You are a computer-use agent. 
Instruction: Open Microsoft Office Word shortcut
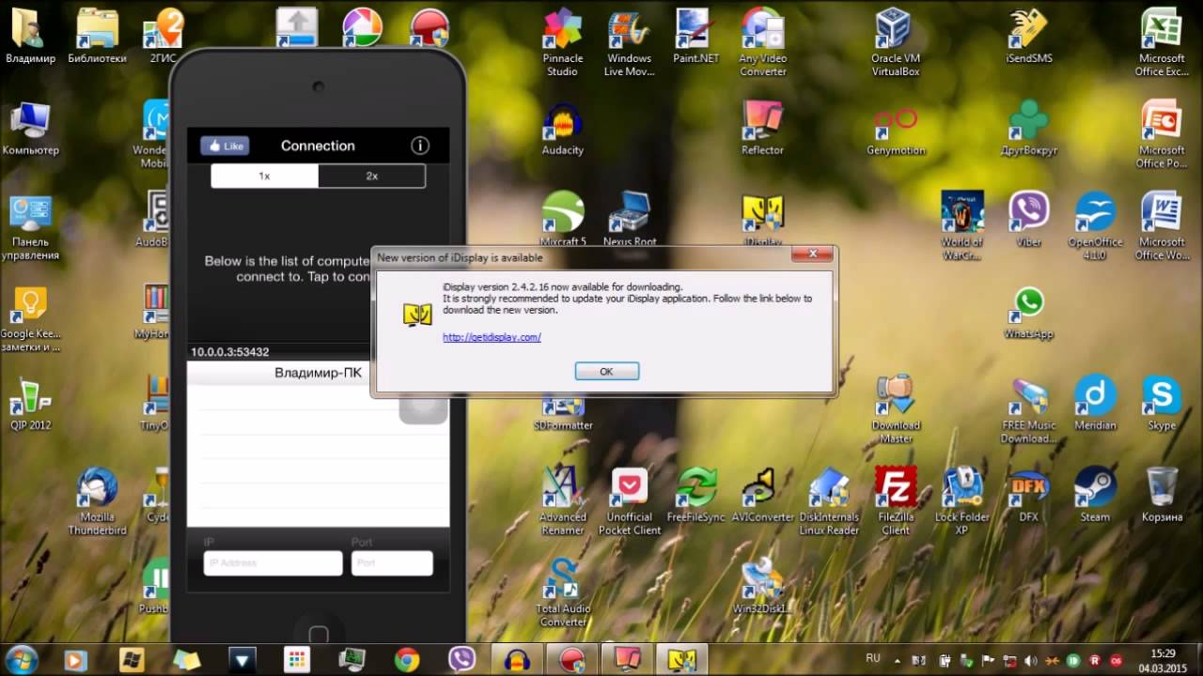tap(1162, 225)
